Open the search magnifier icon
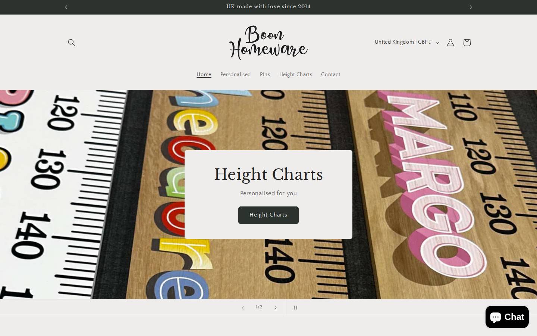537x336 pixels. [x=72, y=43]
